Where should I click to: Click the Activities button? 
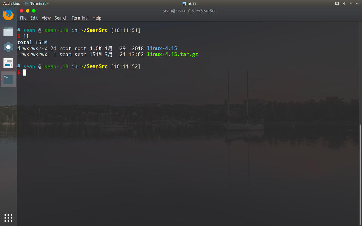pos(11,3)
